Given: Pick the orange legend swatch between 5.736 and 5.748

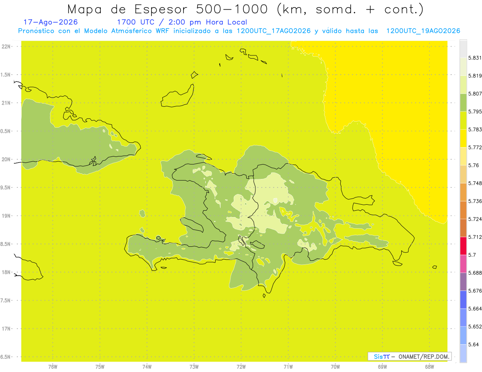Looking at the screenshot, I should tap(463, 192).
